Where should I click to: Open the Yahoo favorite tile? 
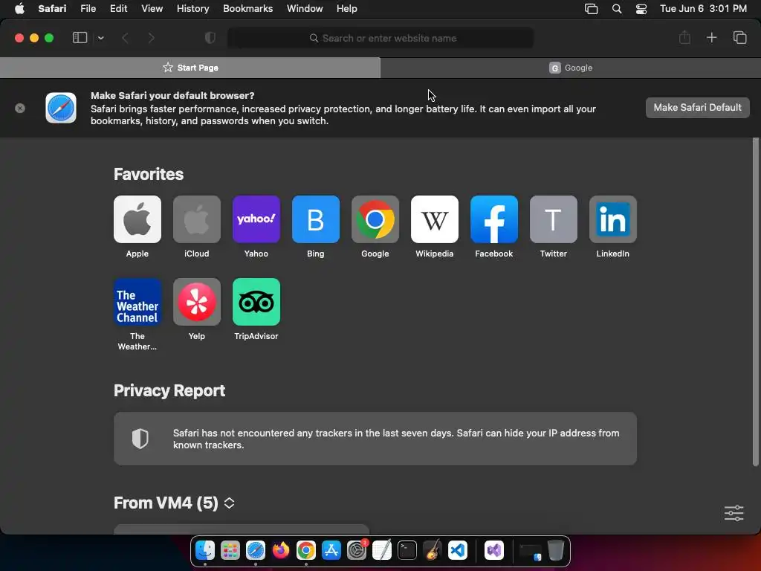tap(256, 219)
